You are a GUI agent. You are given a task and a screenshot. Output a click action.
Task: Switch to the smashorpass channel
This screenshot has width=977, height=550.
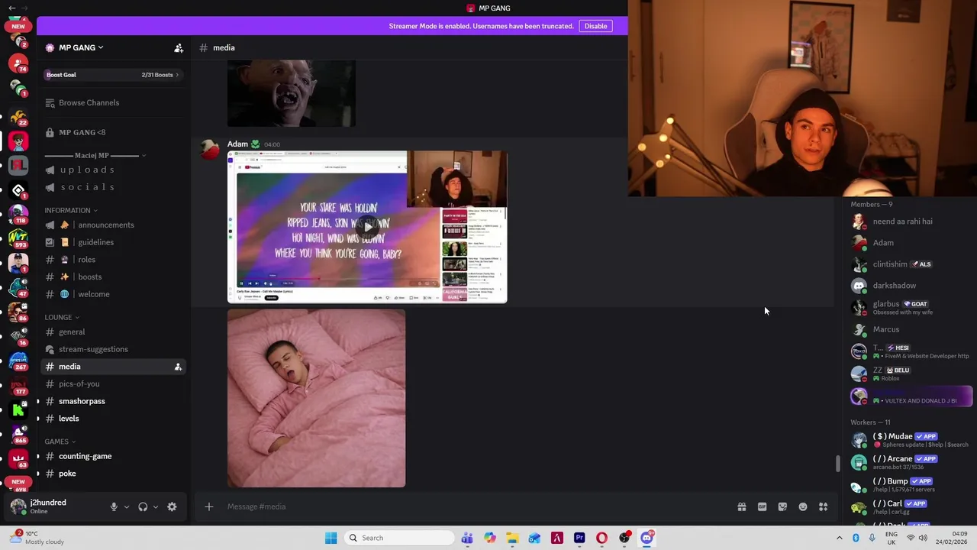pos(112,401)
